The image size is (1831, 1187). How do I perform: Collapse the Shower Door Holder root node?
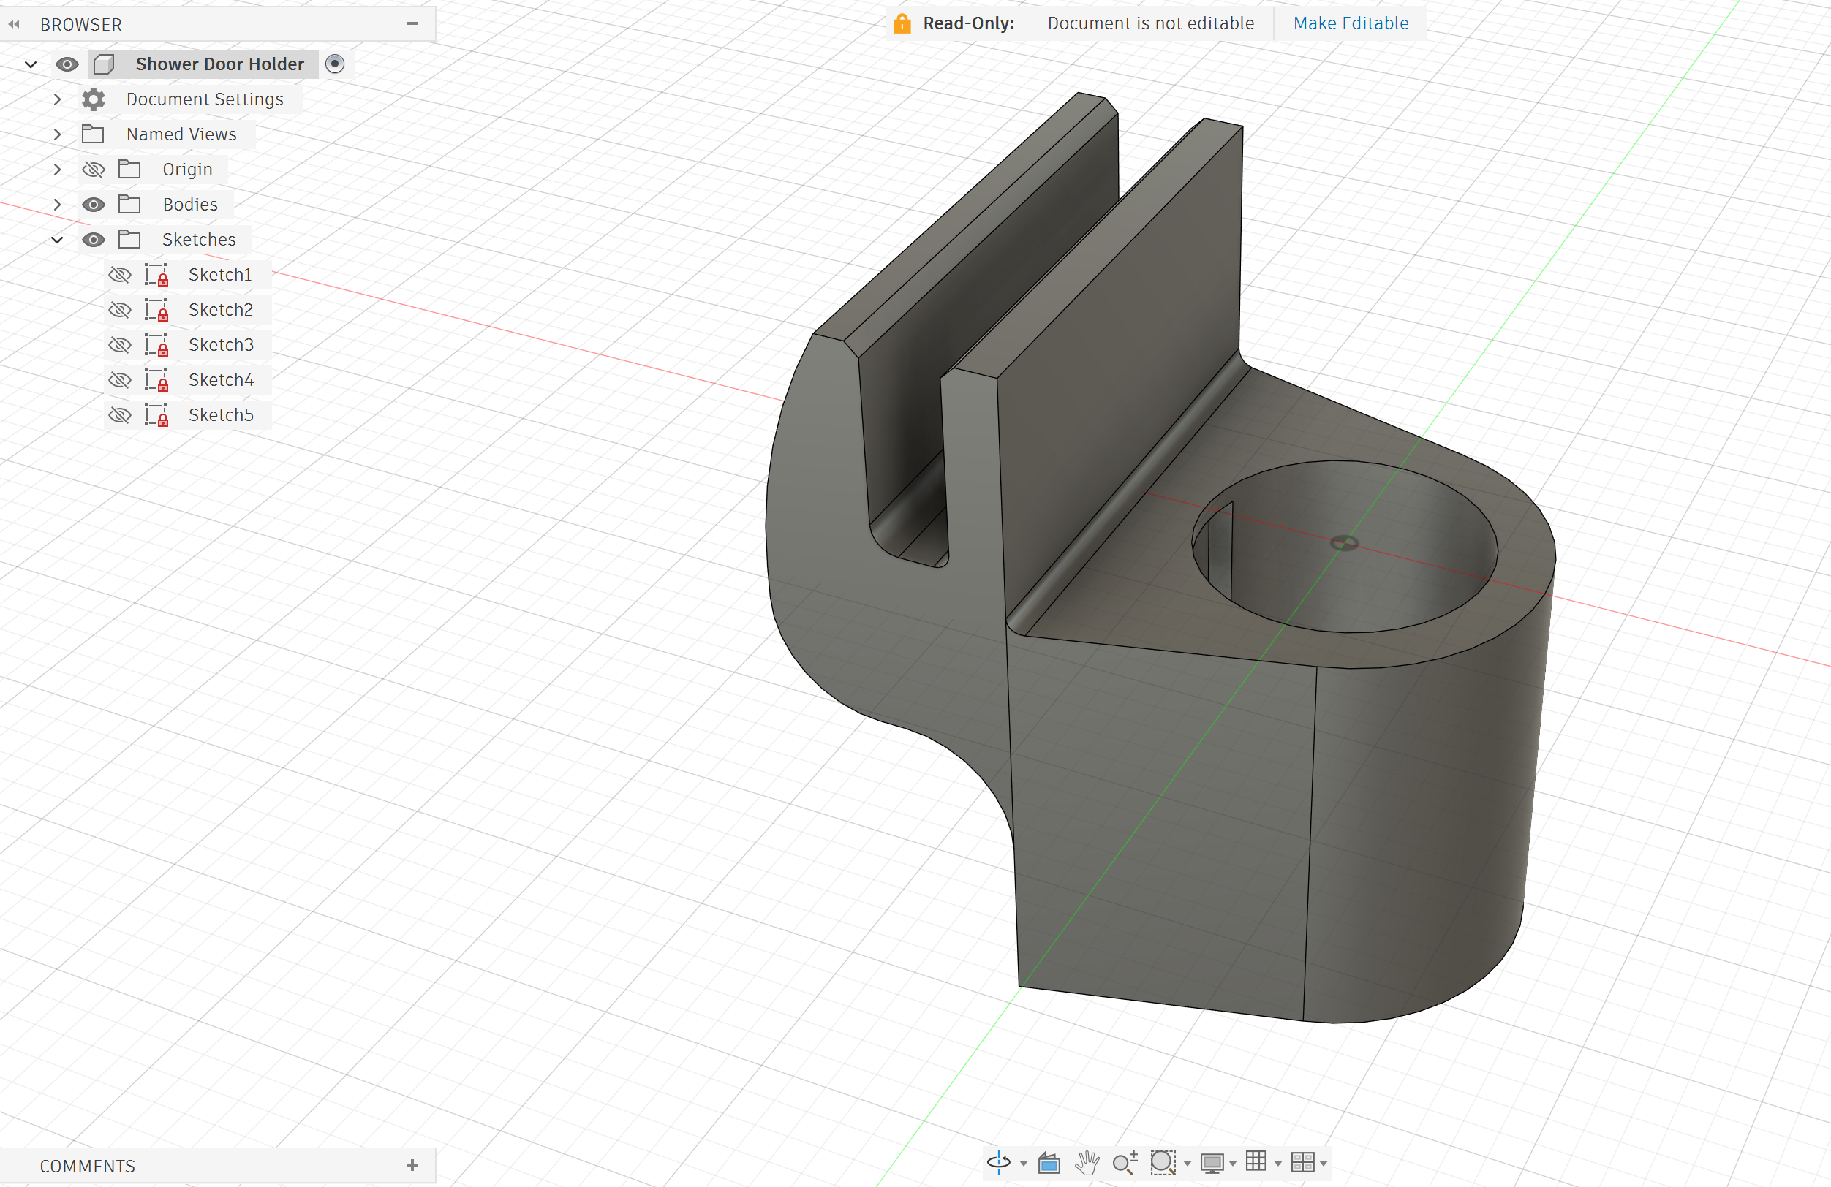point(31,64)
